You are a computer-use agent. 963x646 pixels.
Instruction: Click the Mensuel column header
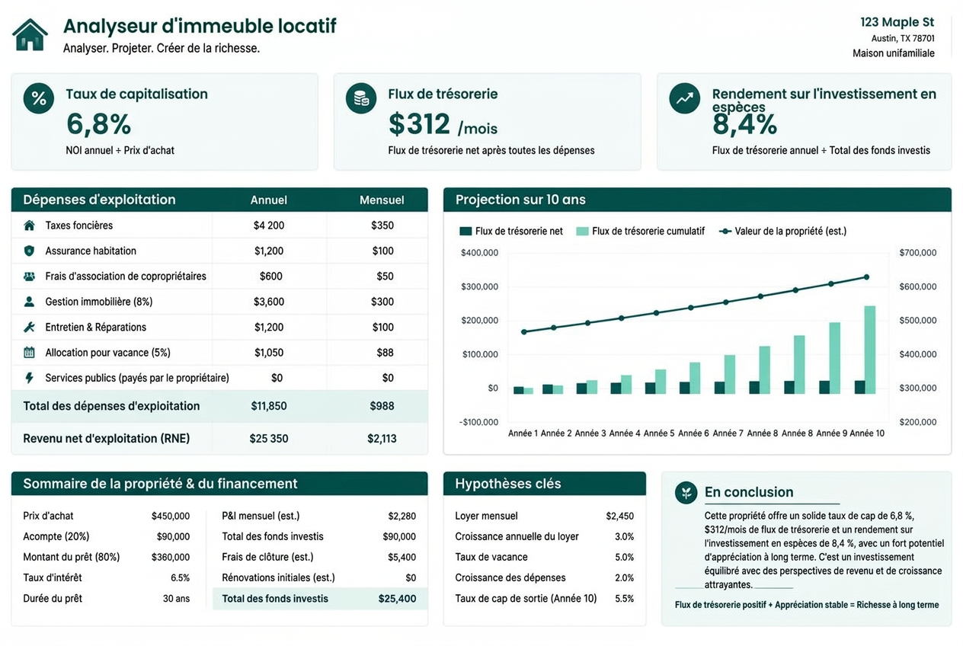click(x=382, y=200)
